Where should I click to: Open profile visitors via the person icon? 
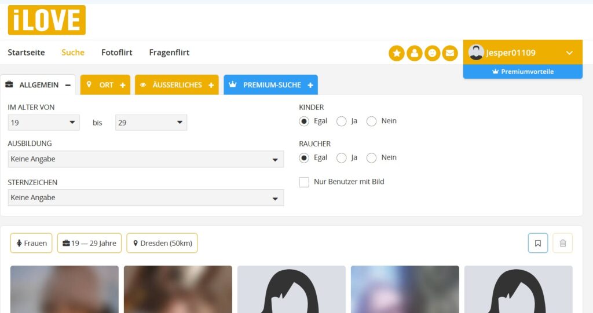coord(415,53)
